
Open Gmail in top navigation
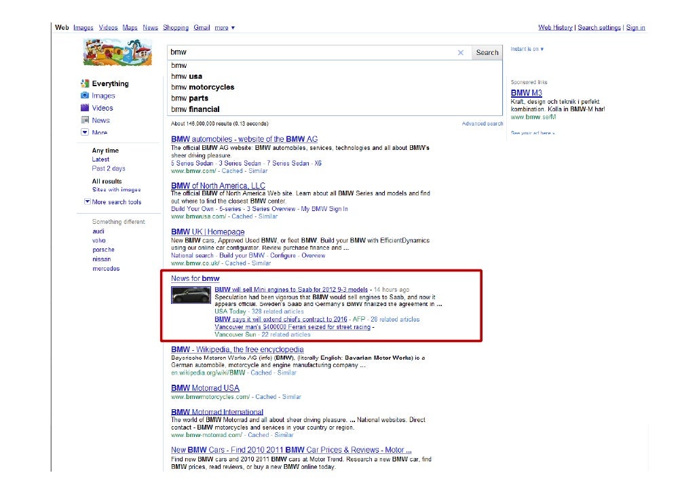coord(202,28)
